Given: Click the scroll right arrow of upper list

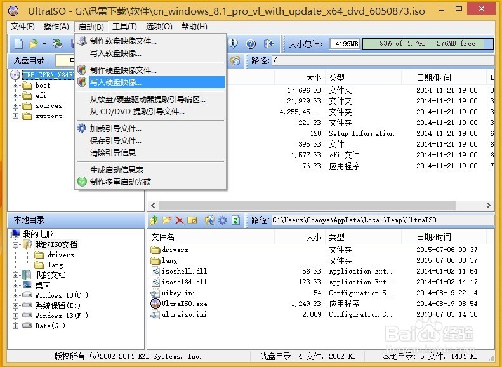Looking at the screenshot, I should pyautogui.click(x=488, y=205).
